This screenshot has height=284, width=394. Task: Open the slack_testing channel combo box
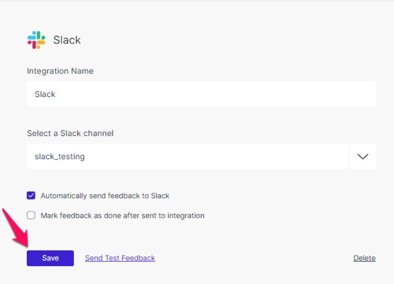point(187,156)
